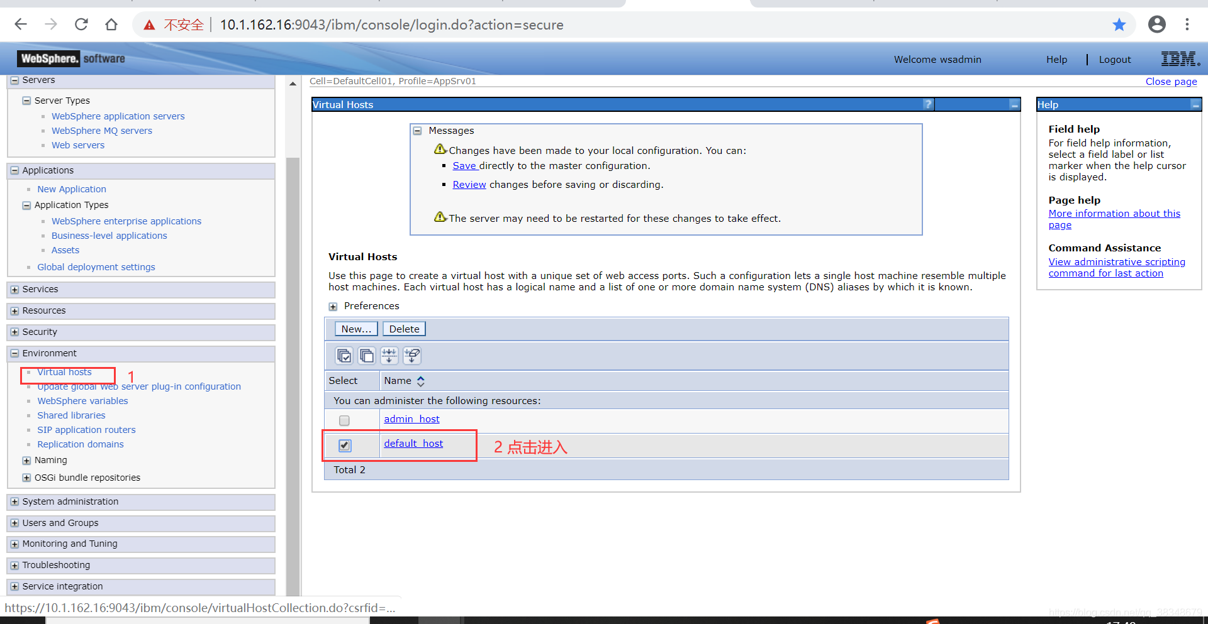Open WebSphere enterprise applications

click(x=126, y=221)
